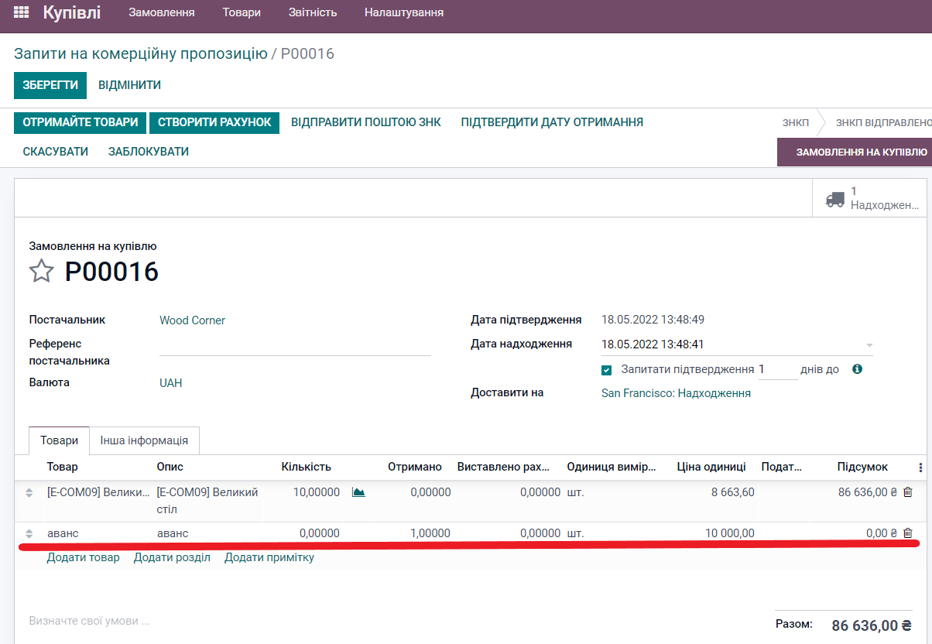Image resolution: width=932 pixels, height=644 pixels.
Task: Click the Визначте свої умови notes field
Action: [x=87, y=620]
